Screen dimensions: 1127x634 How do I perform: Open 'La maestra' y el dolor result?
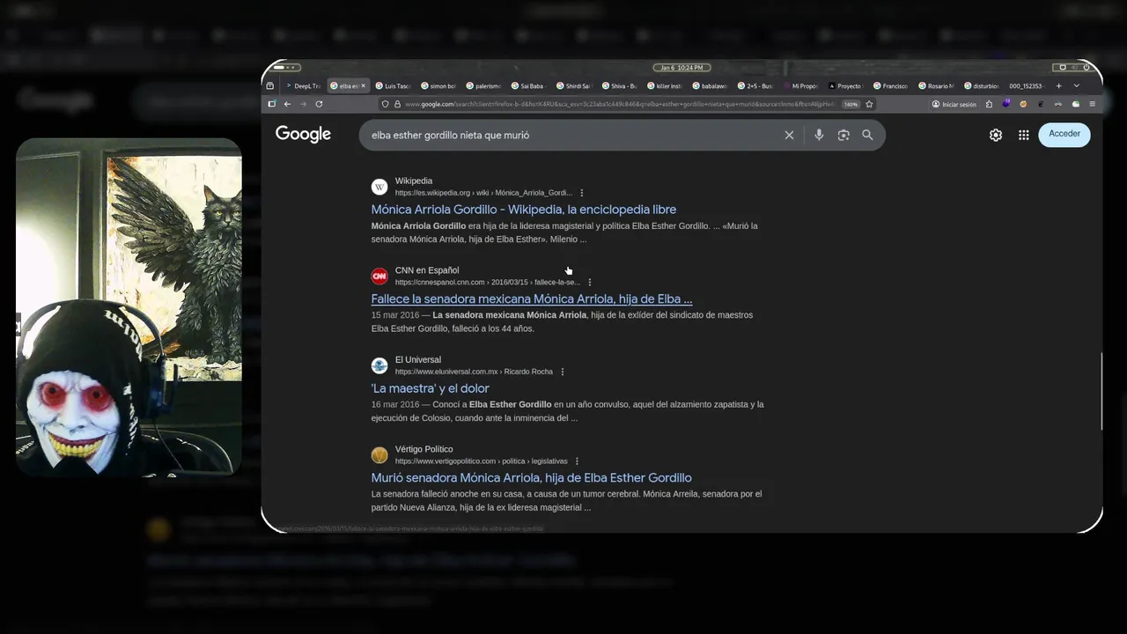click(431, 388)
